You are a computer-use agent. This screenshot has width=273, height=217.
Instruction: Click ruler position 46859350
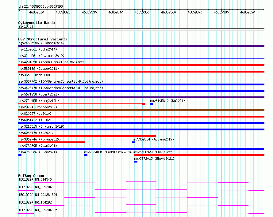(142, 12)
